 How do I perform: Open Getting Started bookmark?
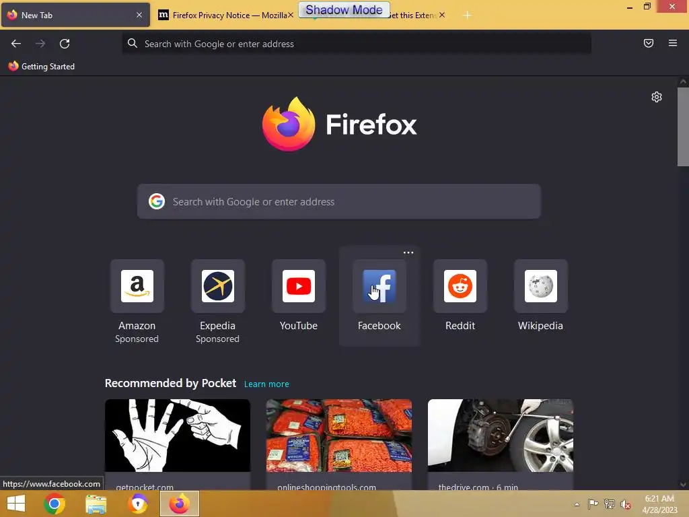tap(42, 67)
